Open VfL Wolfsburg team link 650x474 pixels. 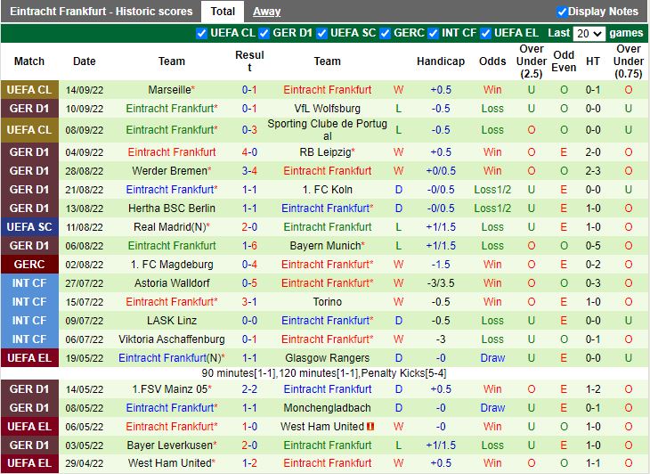[x=327, y=109]
